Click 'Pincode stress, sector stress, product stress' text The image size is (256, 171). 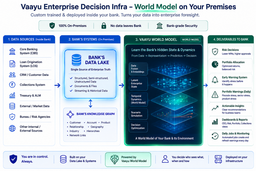tap(236, 97)
